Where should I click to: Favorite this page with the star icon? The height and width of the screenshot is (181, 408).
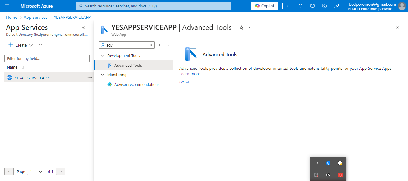click(241, 28)
